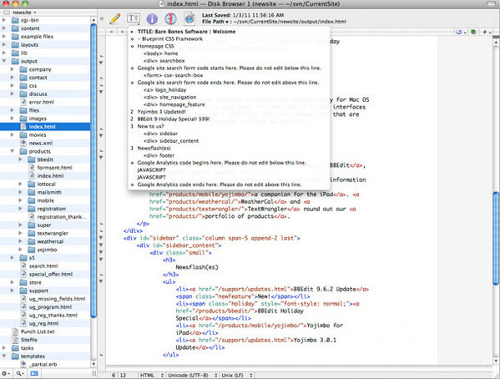Select special_offer.html in file list
Image resolution: width=500 pixels, height=379 pixels.
coord(50,274)
